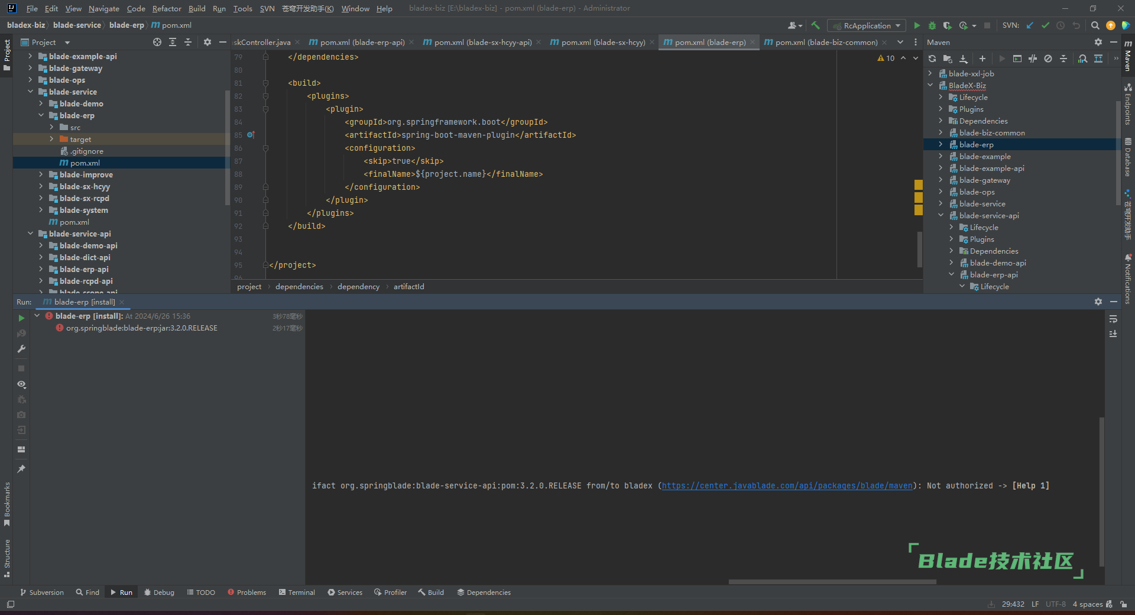Viewport: 1135px width, 615px height.
Task: Click the wrench icon in the Run panel
Action: coord(21,349)
